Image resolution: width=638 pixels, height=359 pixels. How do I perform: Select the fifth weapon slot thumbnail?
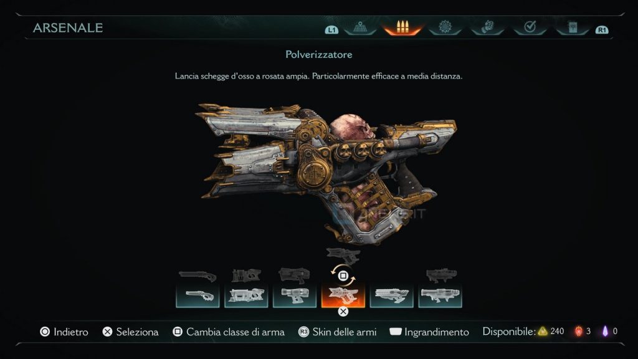point(391,295)
